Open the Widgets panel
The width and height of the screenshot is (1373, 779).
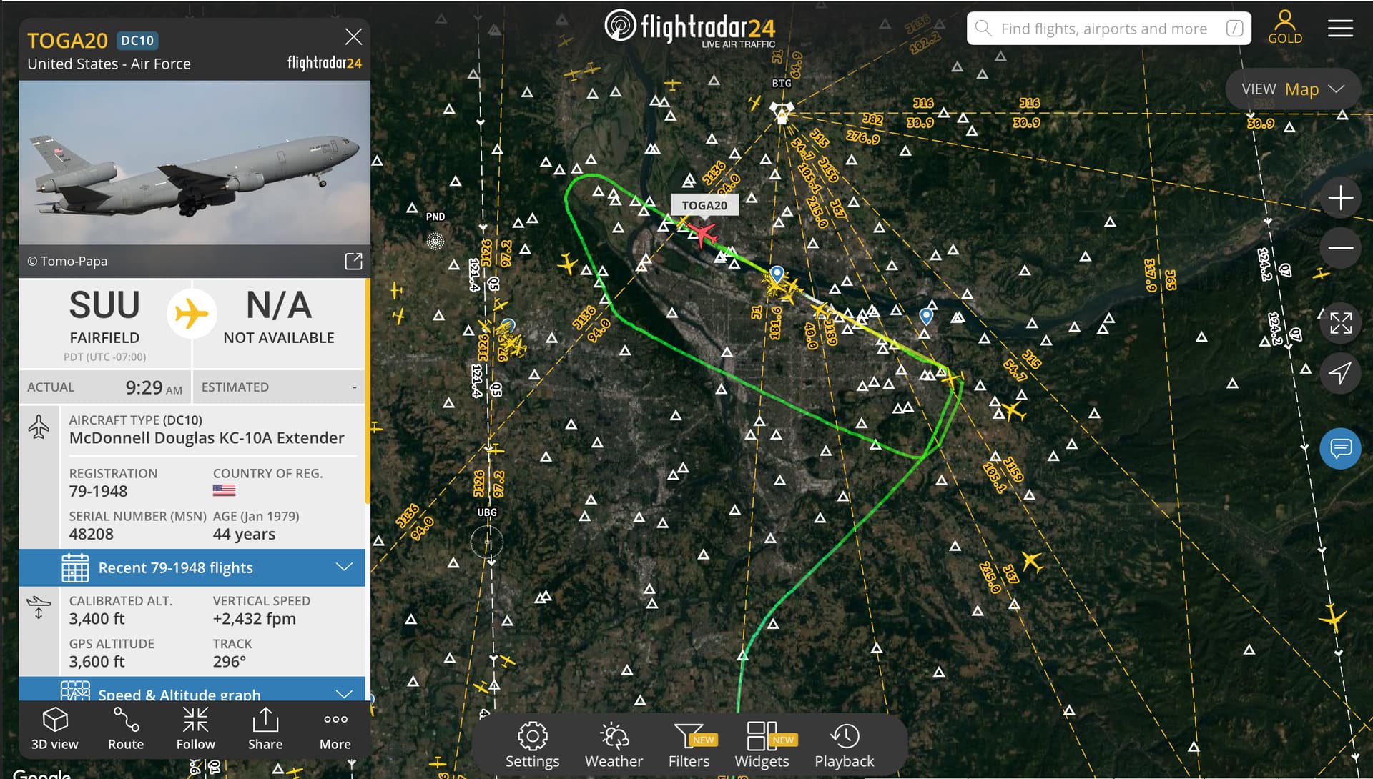(762, 745)
